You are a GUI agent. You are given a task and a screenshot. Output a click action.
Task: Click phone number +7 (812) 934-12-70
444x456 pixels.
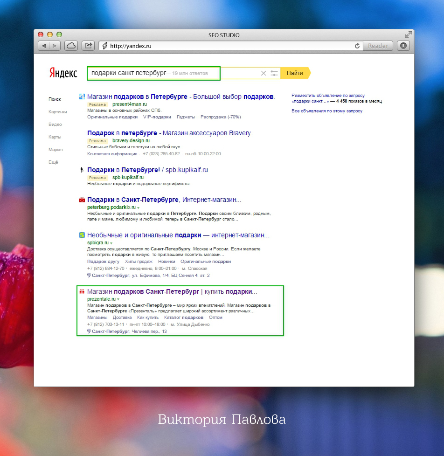105,269
